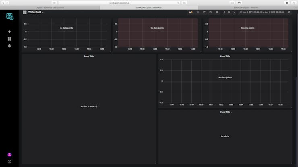Open the Help question mark icon
The width and height of the screenshot is (298, 167).
(9, 162)
